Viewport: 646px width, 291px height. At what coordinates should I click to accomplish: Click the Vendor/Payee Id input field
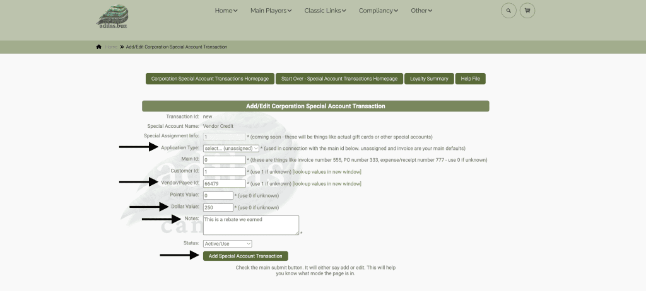(224, 183)
